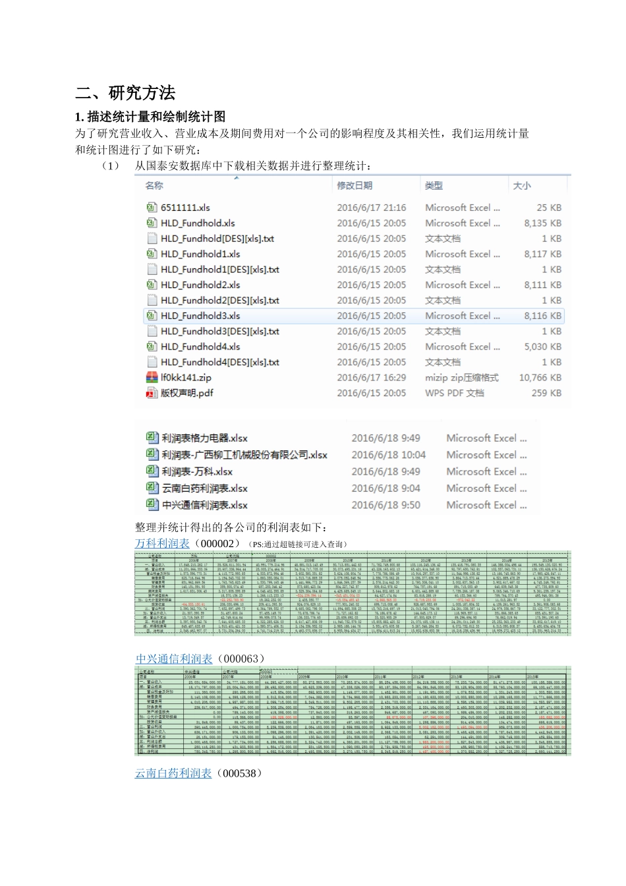Click the text file icon beside HLD_Fundhold3[DES][xls].txt
The height and width of the screenshot is (886, 626).
tap(152, 332)
